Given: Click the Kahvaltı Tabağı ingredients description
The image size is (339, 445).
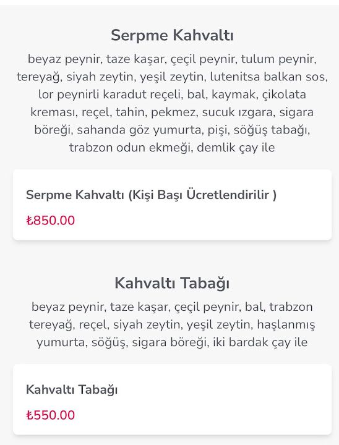Looking at the screenshot, I should click(172, 324).
